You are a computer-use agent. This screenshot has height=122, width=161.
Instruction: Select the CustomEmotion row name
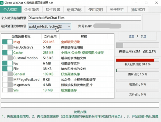[x=25, y=58]
